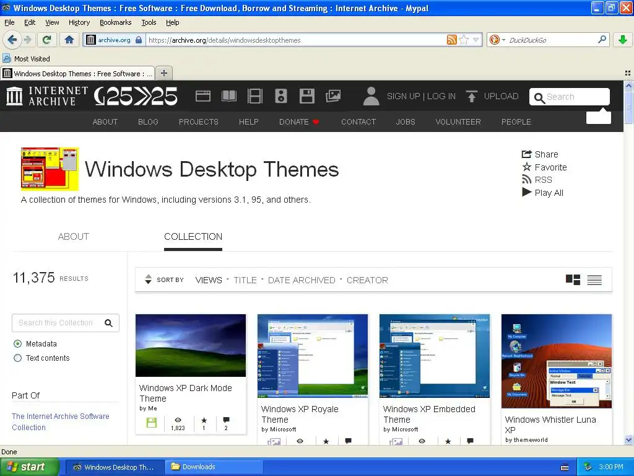Image resolution: width=634 pixels, height=476 pixels.
Task: Open the History menu
Action: (79, 22)
